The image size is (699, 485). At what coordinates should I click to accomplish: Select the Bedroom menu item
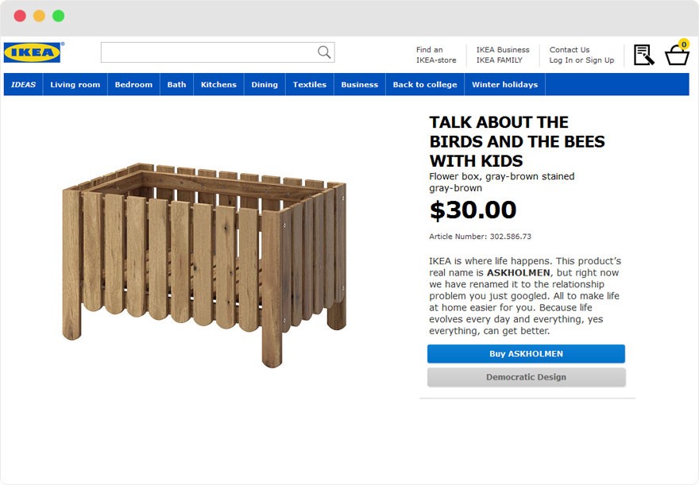point(133,85)
